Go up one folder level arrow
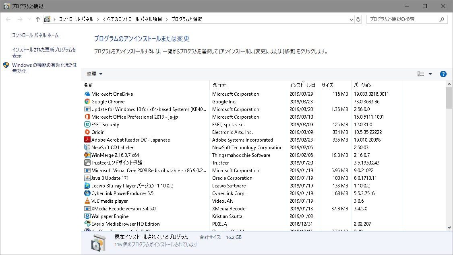 [38, 19]
